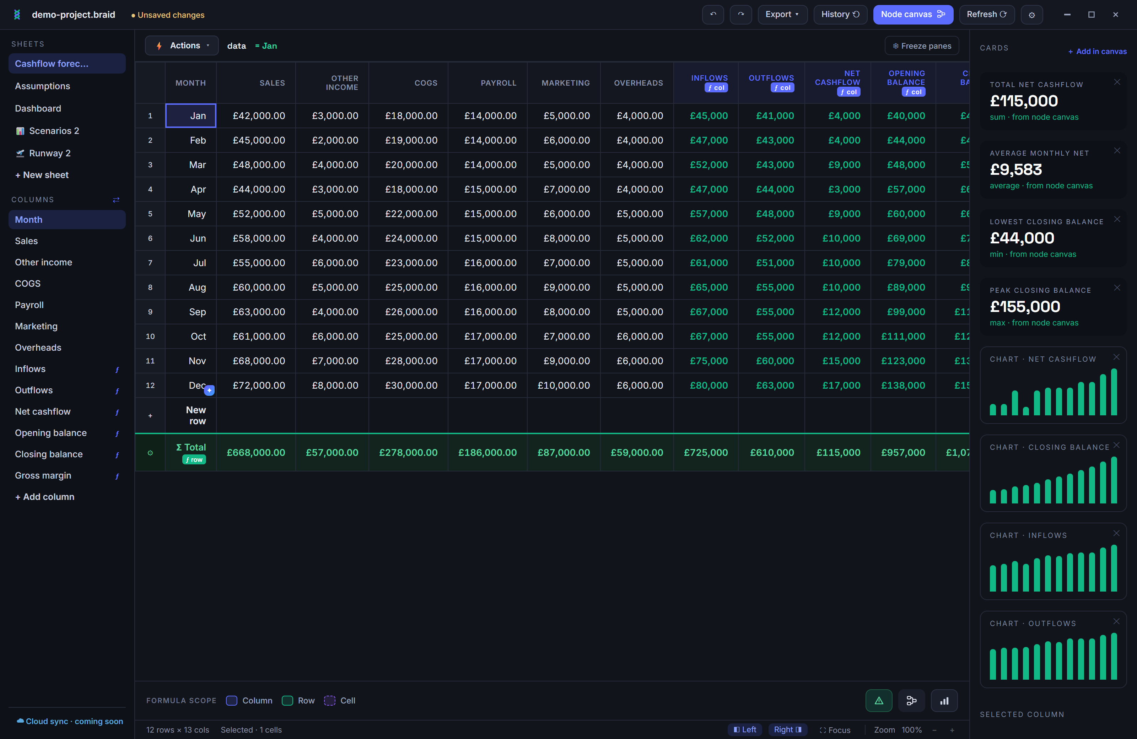Click the warning triangle icon button

click(x=879, y=701)
